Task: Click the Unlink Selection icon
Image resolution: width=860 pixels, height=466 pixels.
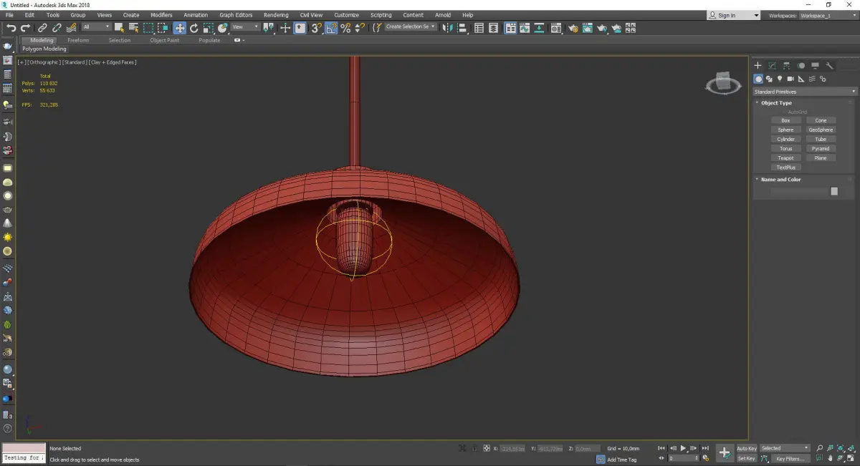Action: [x=57, y=28]
